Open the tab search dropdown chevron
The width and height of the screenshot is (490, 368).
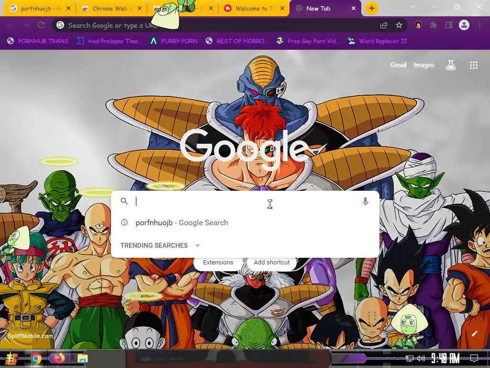point(413,7)
